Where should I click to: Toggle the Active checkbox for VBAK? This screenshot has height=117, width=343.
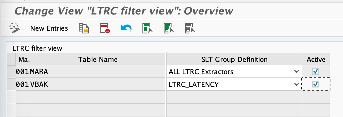[316, 84]
